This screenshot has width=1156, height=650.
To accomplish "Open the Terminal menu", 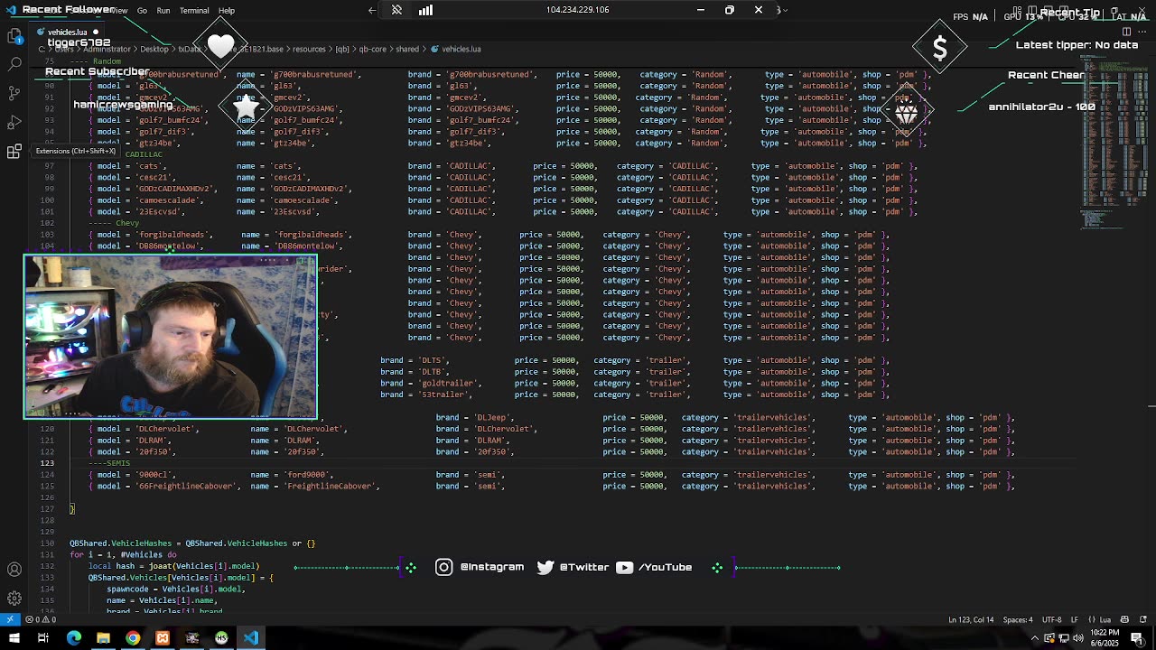I will point(194,11).
